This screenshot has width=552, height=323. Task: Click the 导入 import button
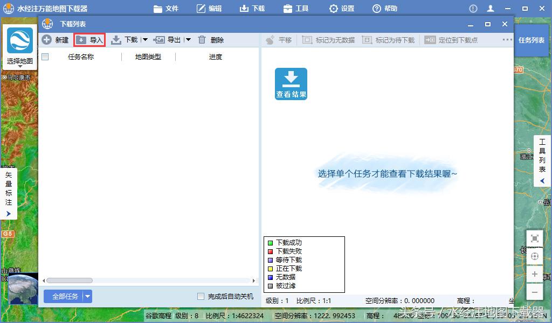(89, 39)
